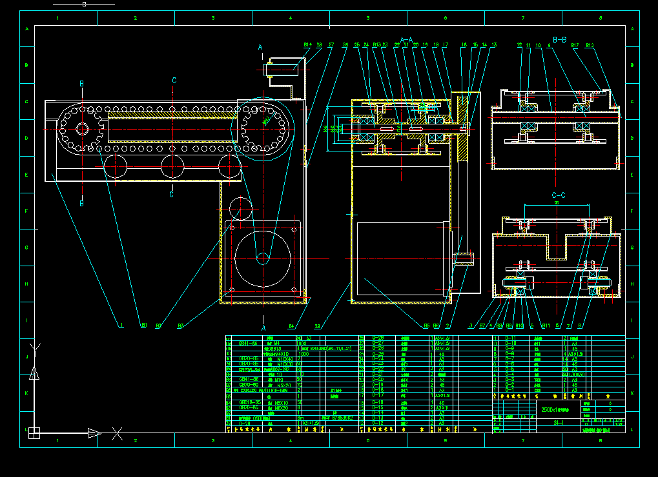Select balloon callout 1 below the conveyor view
Viewport: 658px width, 477px height.
[121, 326]
